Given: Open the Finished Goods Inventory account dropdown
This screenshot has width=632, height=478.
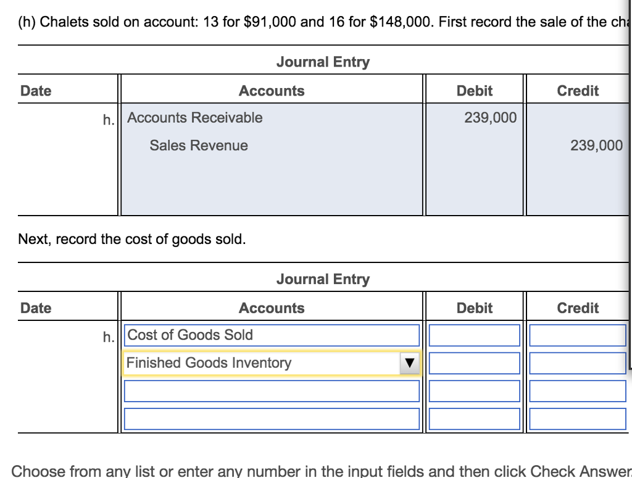Looking at the screenshot, I should [272, 363].
